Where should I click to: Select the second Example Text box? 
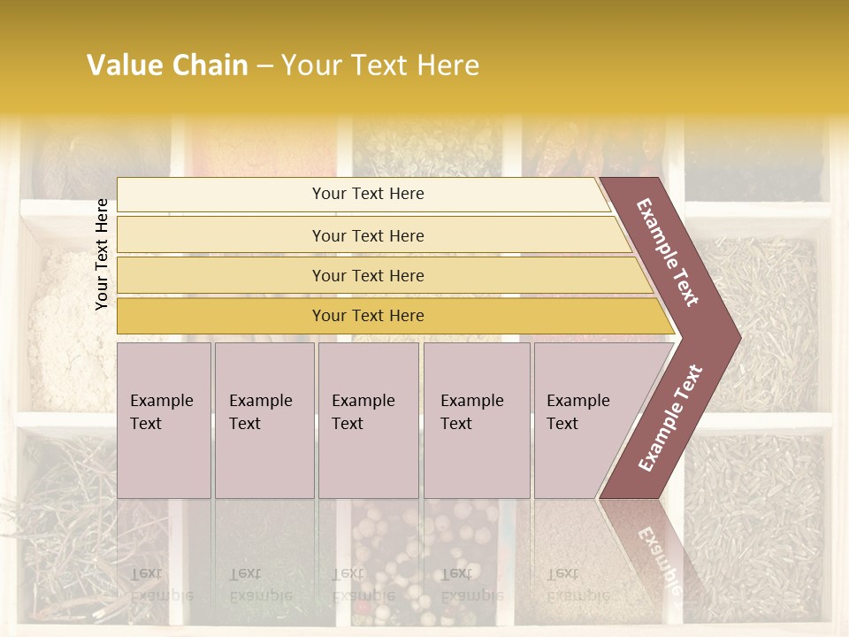click(x=264, y=420)
